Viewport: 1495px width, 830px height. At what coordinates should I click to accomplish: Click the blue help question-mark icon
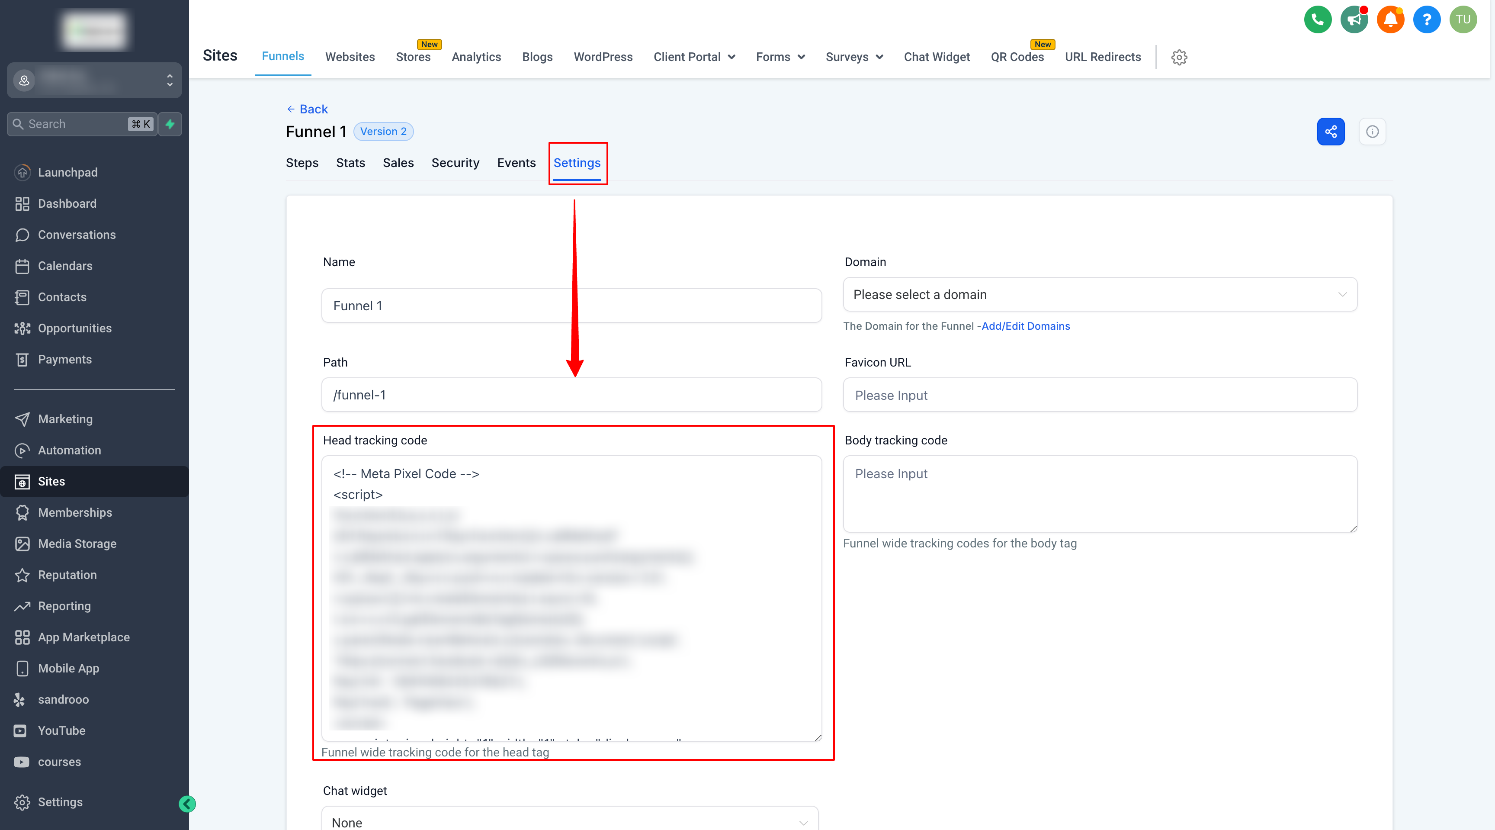[1427, 20]
